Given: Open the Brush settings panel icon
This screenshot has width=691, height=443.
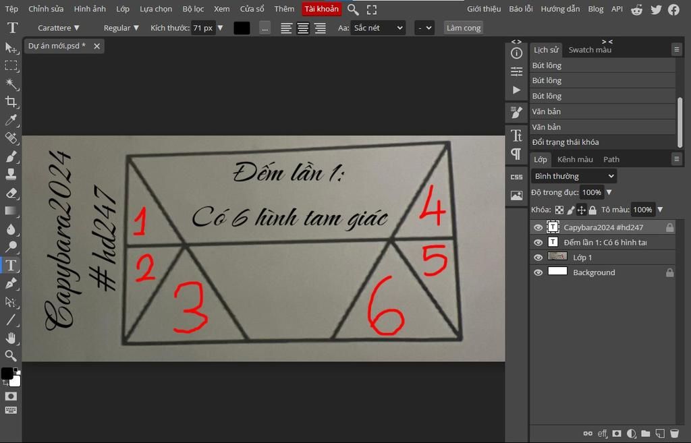Looking at the screenshot, I should point(516,113).
